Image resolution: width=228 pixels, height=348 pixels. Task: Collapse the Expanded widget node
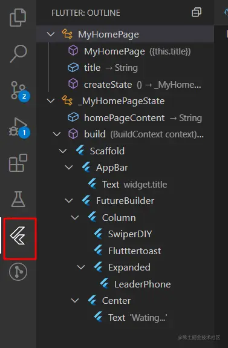pos(81,268)
